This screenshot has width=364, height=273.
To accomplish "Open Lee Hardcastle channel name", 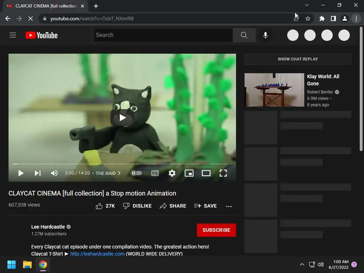I will [48, 227].
